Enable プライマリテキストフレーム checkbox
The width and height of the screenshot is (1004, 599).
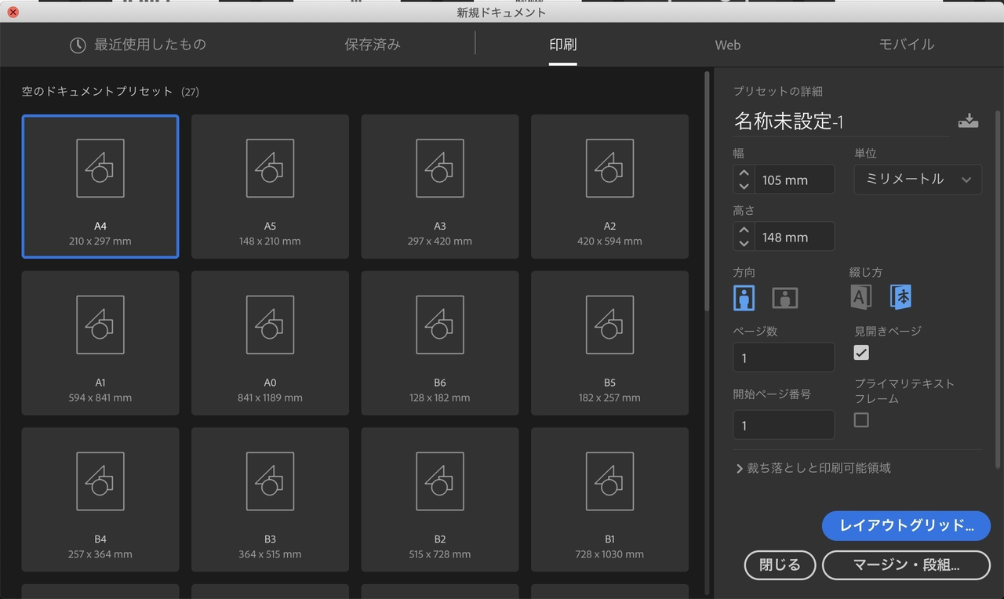pyautogui.click(x=861, y=420)
